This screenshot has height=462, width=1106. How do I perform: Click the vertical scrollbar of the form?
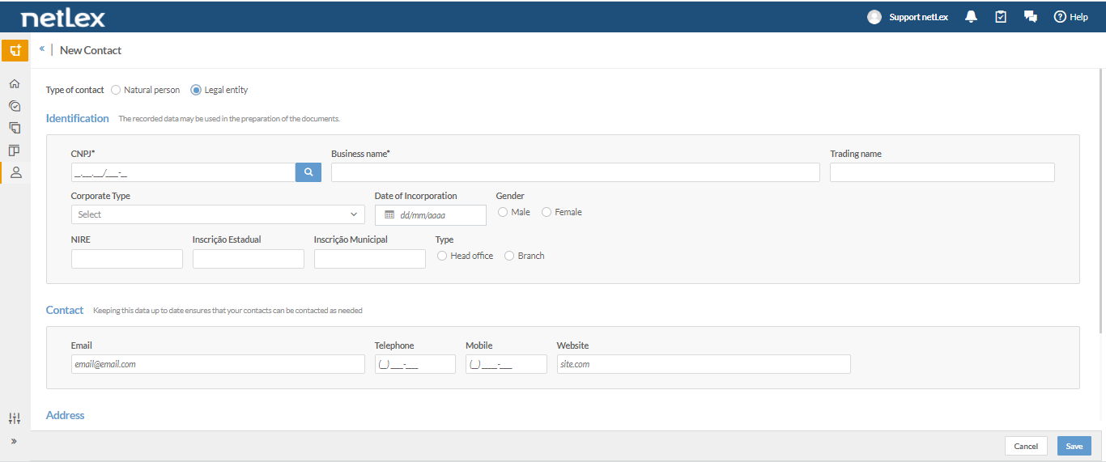(1100, 202)
